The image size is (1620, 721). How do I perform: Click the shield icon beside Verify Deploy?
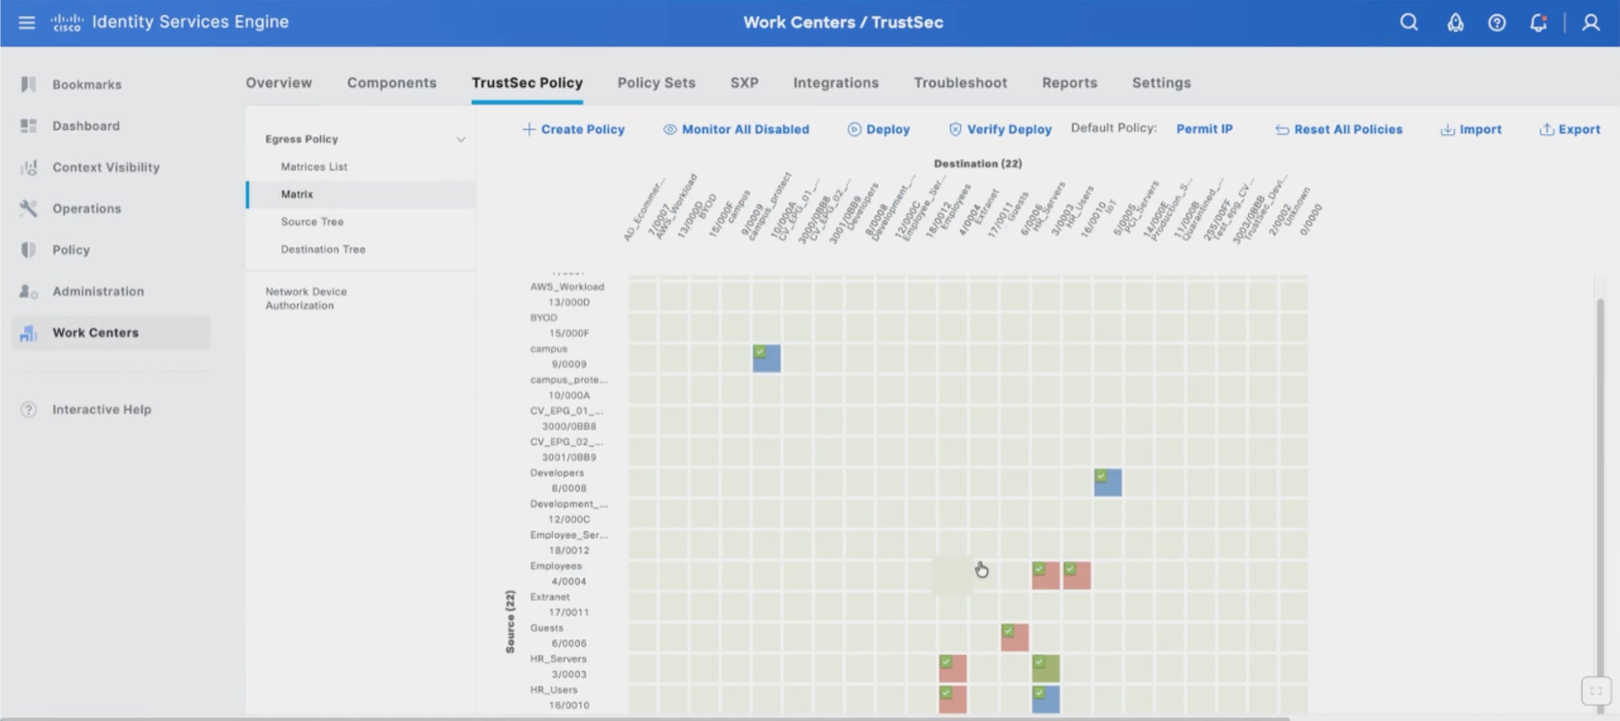(955, 130)
